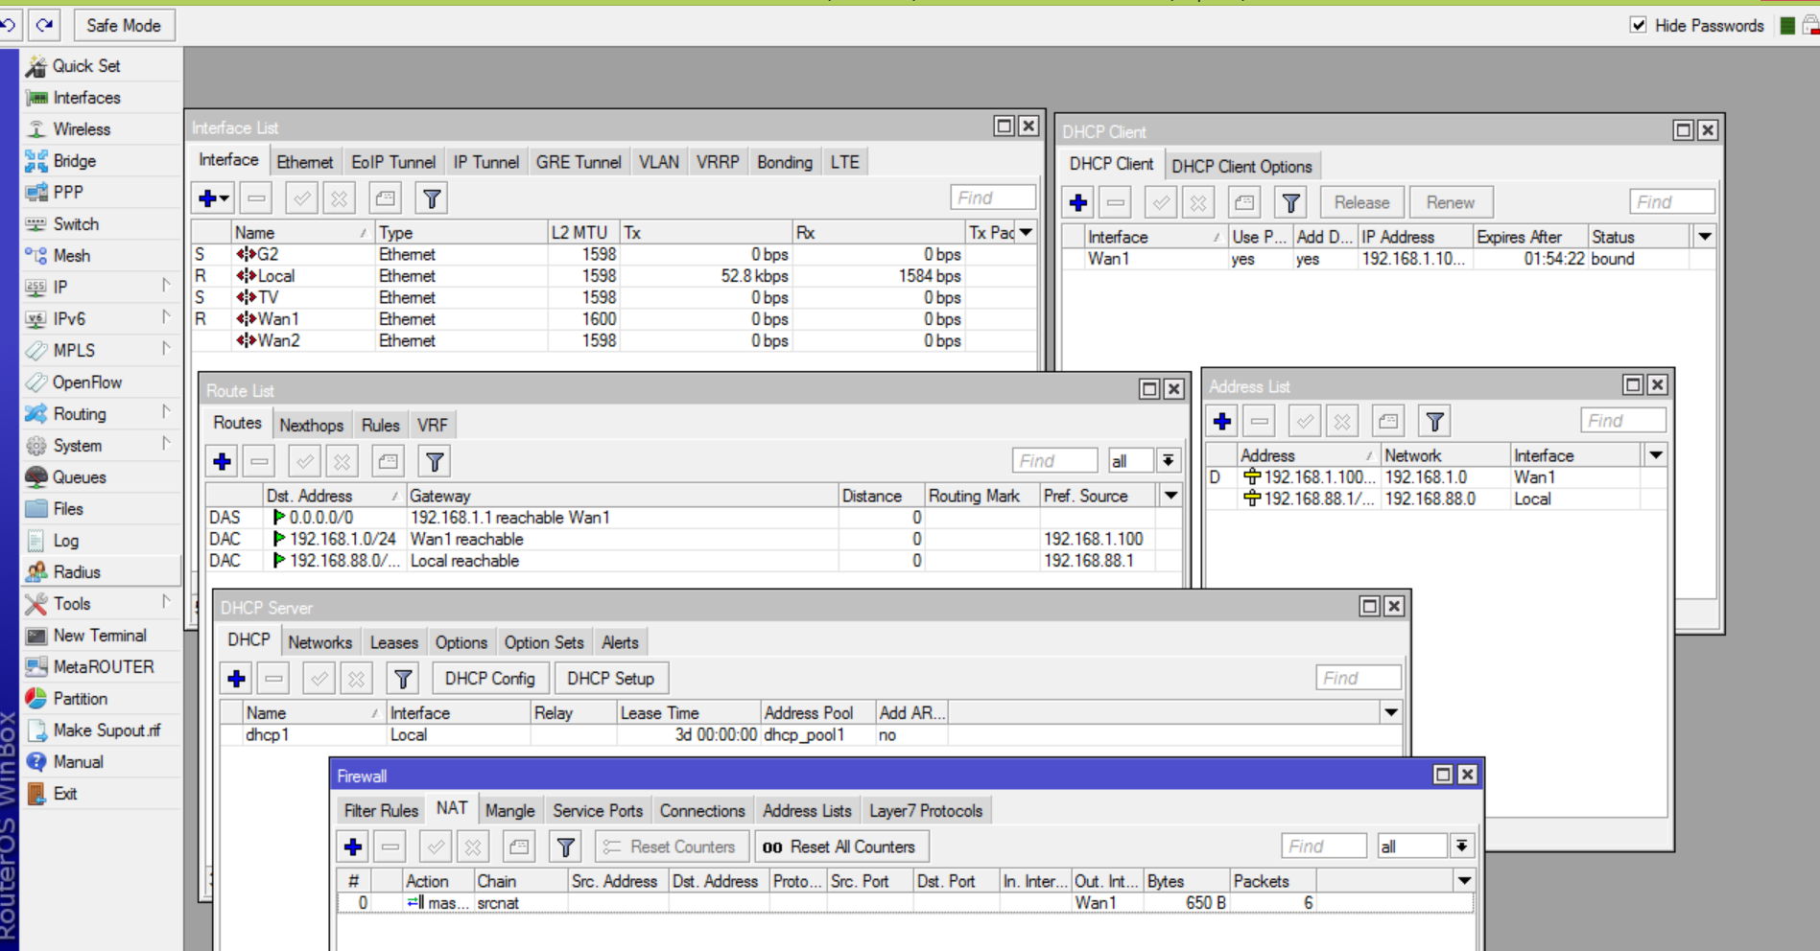
Task: Open the Leases tab in DHCP Server
Action: click(393, 642)
